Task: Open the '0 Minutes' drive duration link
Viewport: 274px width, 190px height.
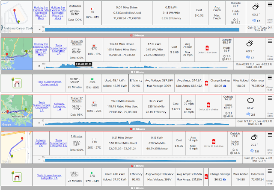Action: pos(75,6)
